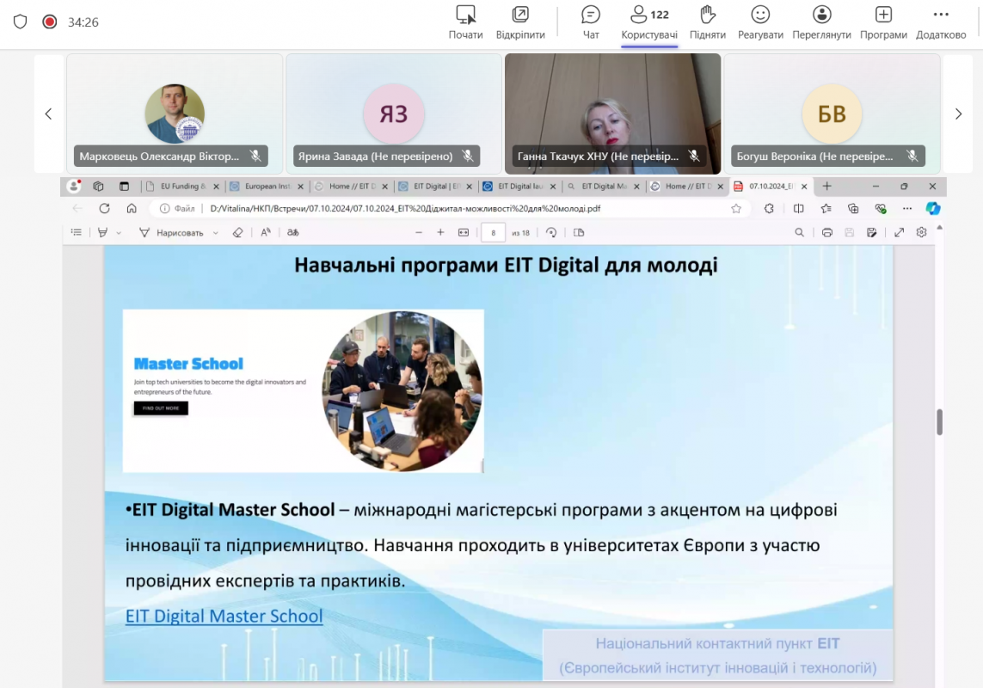Open the Реагувати reactions menu
983x688 pixels.
click(760, 22)
